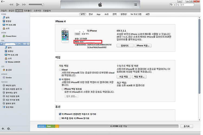The height and width of the screenshot is (135, 203).
Task: Click the vertical scrollbar thumb
Action: click(199, 56)
